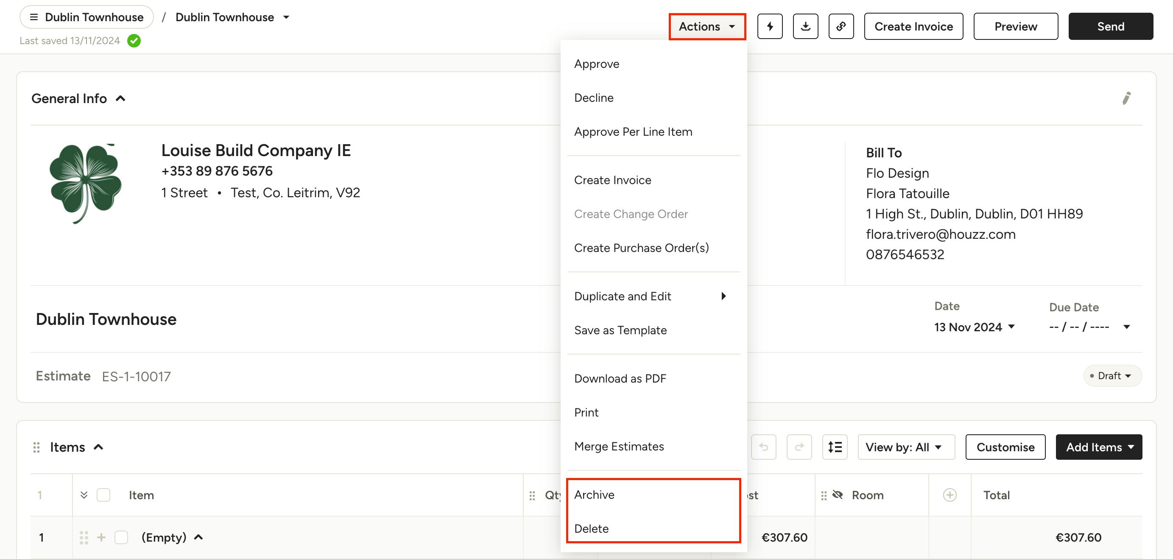
Task: Select Download as PDF
Action: pyautogui.click(x=654, y=379)
